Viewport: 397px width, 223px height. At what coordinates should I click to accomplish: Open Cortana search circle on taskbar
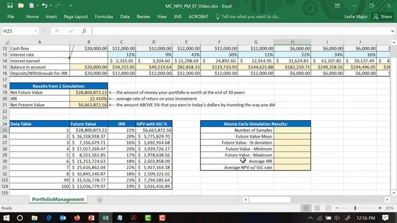point(20,217)
